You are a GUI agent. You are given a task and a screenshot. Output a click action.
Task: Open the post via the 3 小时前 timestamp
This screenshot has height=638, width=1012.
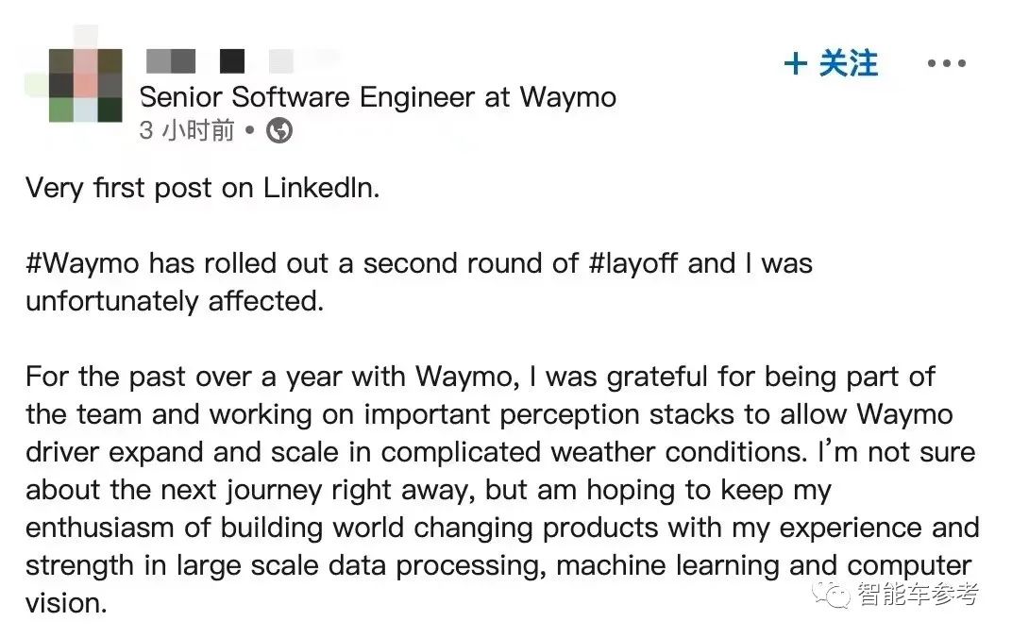point(189,131)
